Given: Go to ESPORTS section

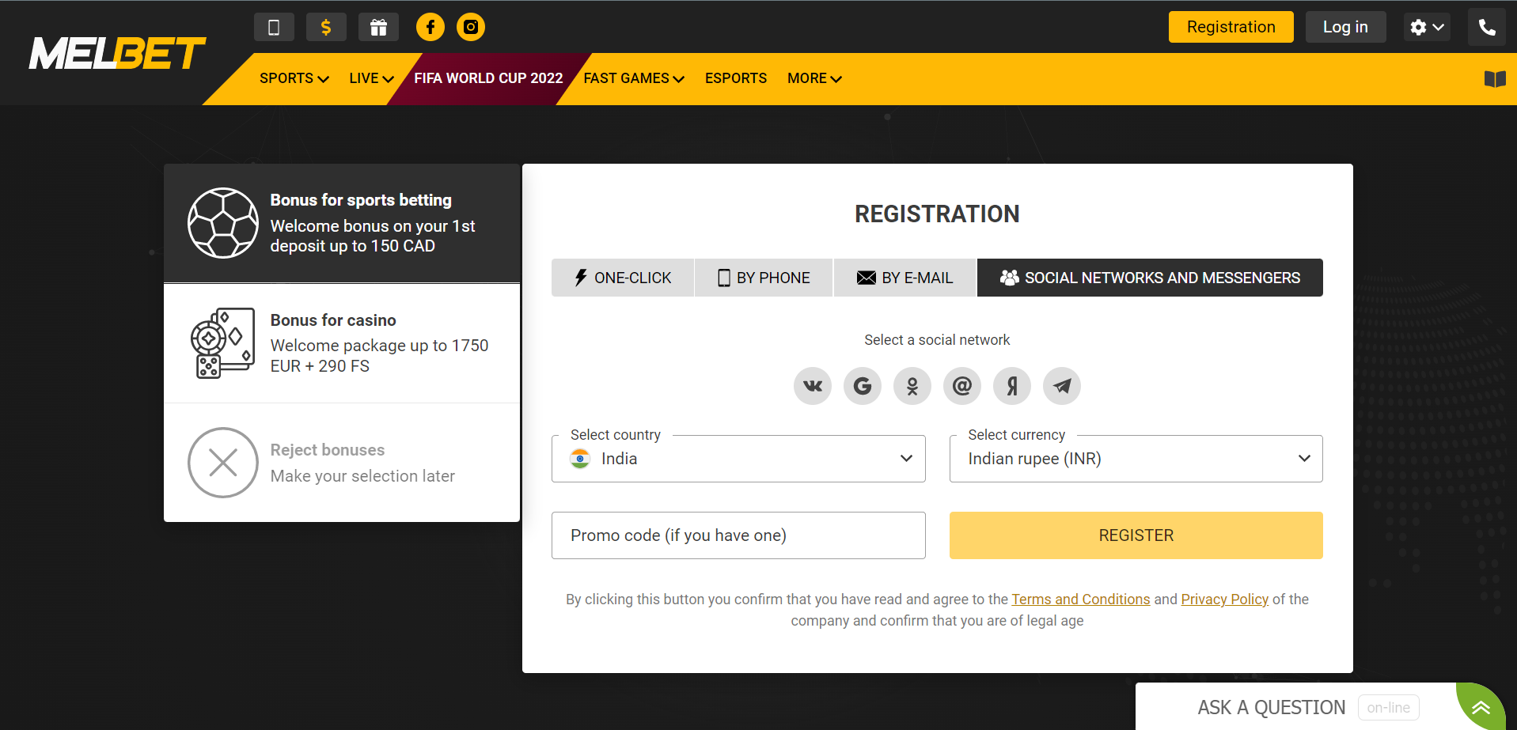Looking at the screenshot, I should (736, 78).
